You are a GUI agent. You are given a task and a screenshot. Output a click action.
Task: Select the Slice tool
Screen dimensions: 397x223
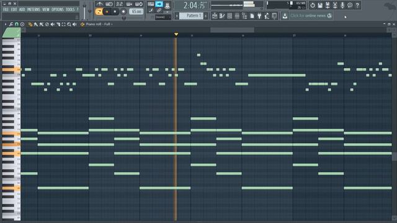point(58,24)
